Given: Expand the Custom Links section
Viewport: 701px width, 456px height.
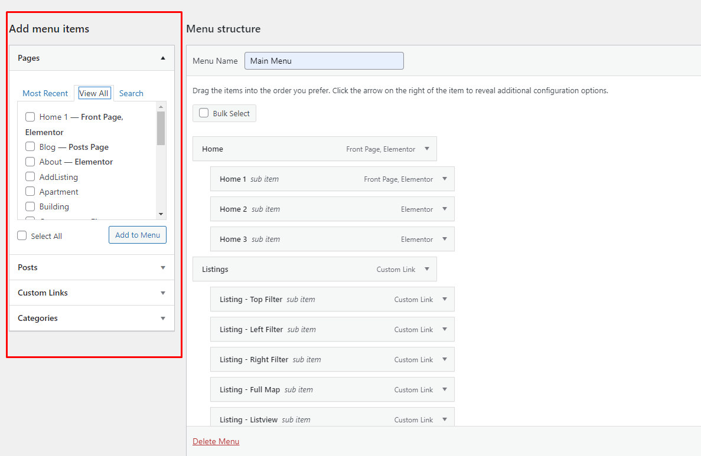Looking at the screenshot, I should click(x=163, y=293).
